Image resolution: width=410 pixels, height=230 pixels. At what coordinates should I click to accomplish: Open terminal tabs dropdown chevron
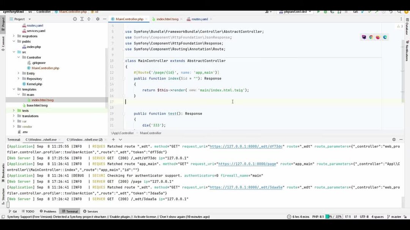pos(120,140)
